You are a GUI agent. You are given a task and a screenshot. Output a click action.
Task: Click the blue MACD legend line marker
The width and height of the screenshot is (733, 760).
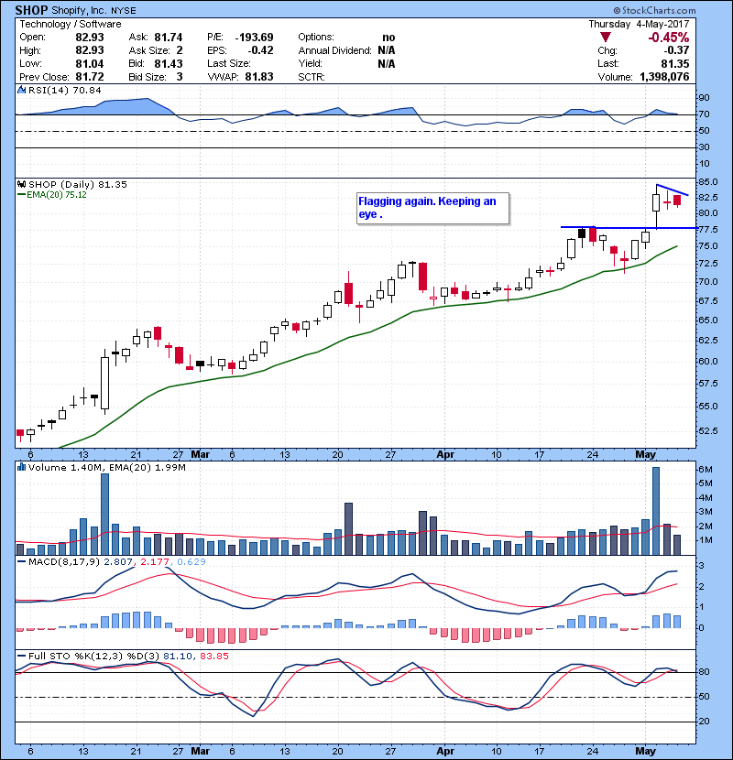pyautogui.click(x=21, y=562)
